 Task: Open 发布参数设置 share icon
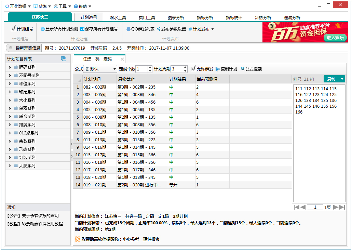(159, 29)
